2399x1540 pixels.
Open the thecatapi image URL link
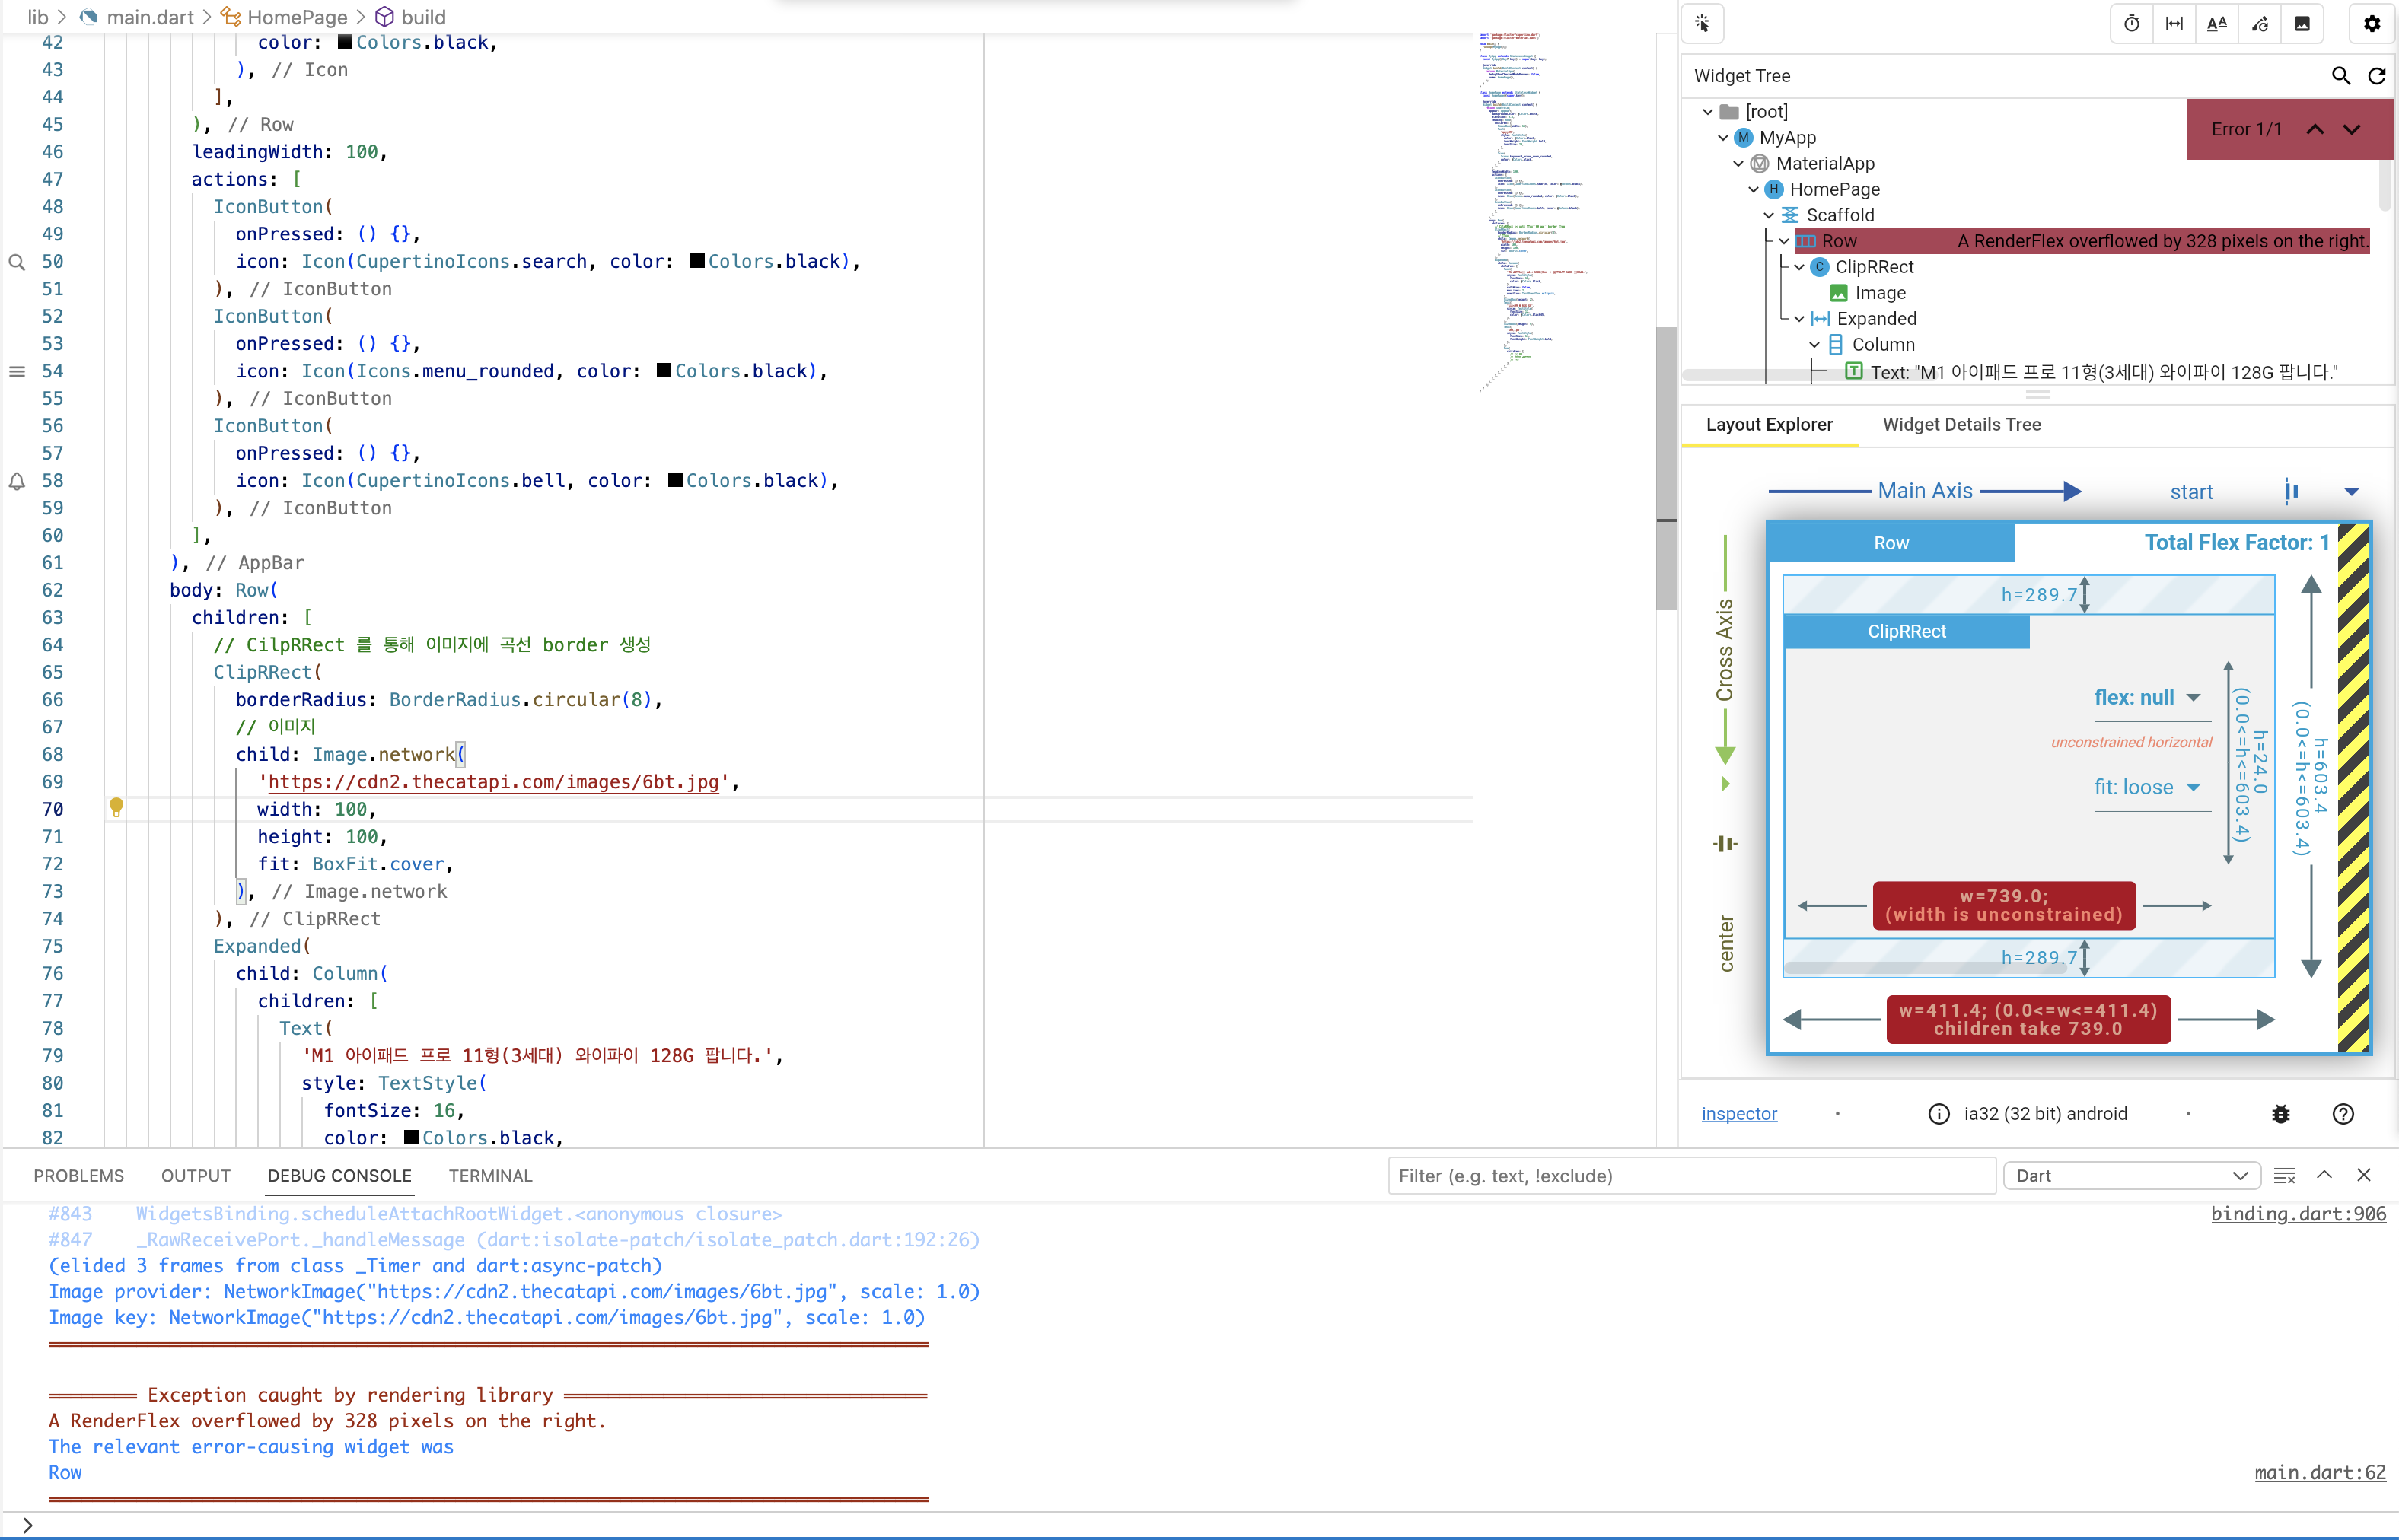pyautogui.click(x=493, y=782)
